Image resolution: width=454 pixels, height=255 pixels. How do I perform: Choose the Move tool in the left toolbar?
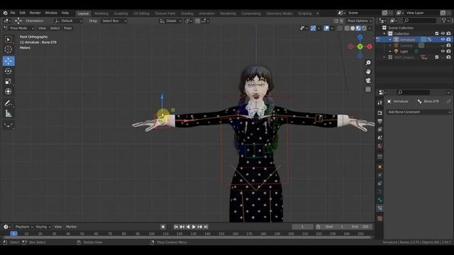(x=9, y=61)
